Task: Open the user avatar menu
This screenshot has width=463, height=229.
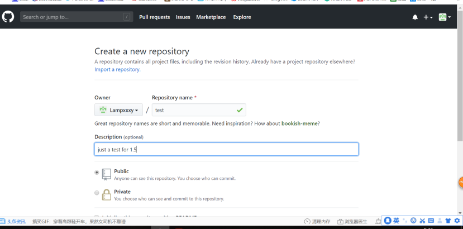Action: point(445,17)
